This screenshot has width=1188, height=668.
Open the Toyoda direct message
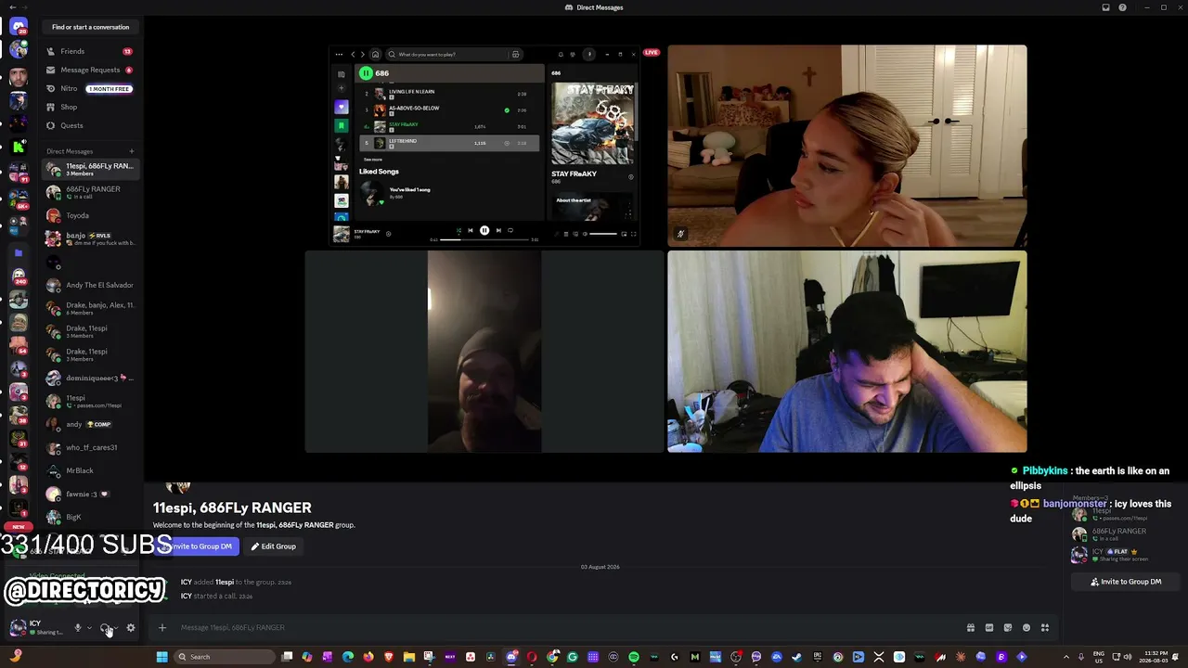89,215
